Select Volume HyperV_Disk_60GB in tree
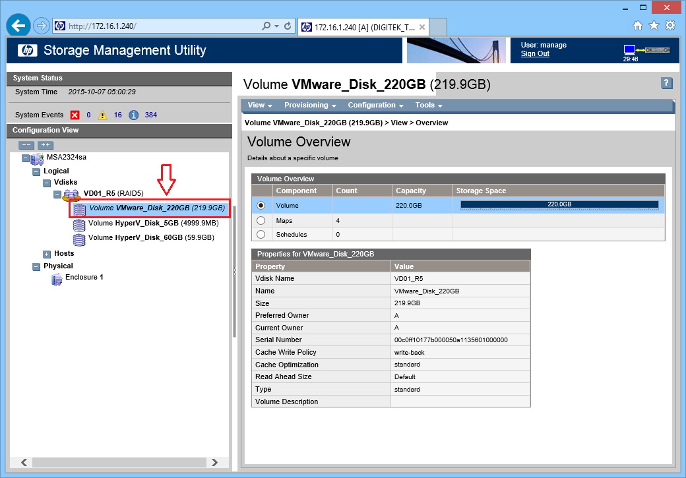This screenshot has height=478, width=686. (151, 237)
